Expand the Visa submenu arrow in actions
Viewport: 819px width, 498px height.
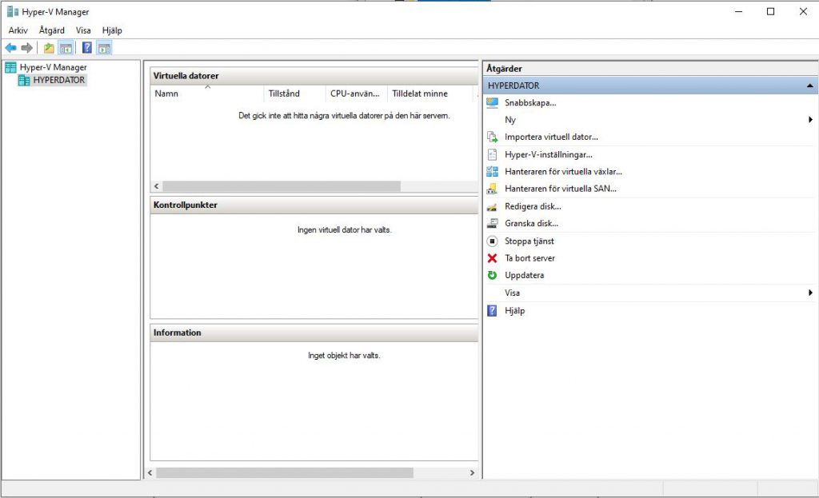pyautogui.click(x=810, y=293)
